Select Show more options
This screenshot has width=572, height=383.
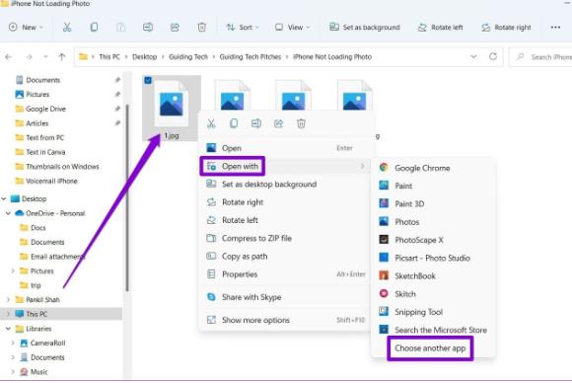(285, 320)
